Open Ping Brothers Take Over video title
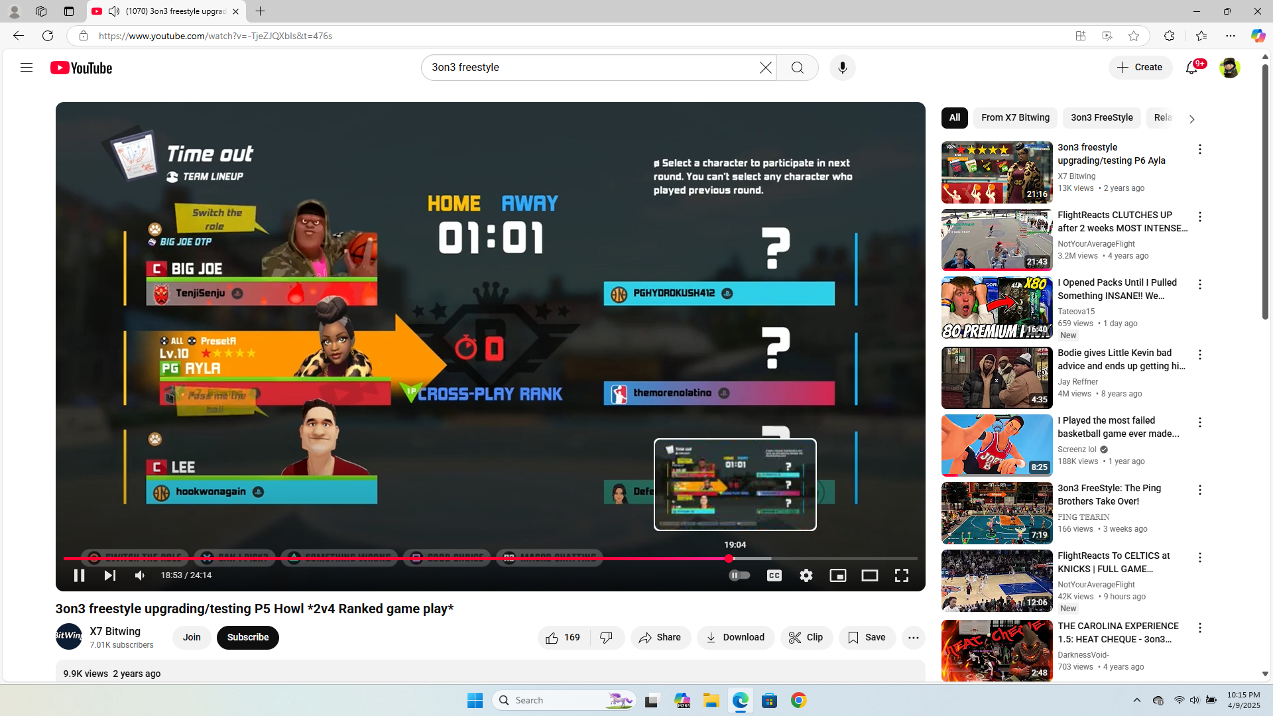This screenshot has width=1273, height=716. [1109, 495]
